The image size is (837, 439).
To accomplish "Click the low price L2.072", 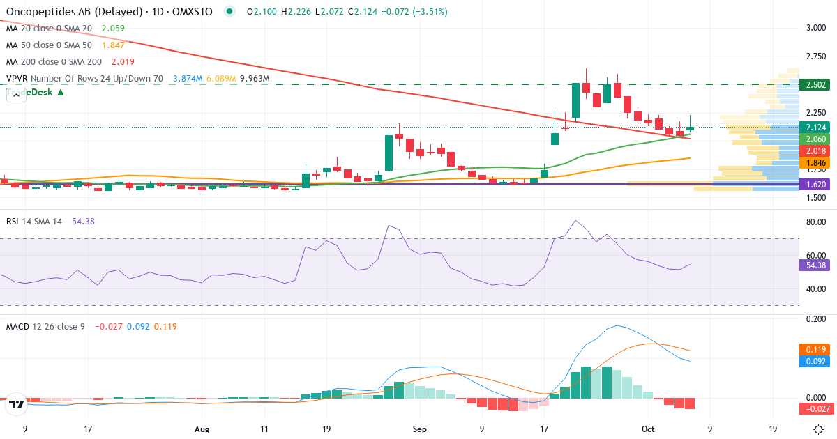I will click(331, 12).
